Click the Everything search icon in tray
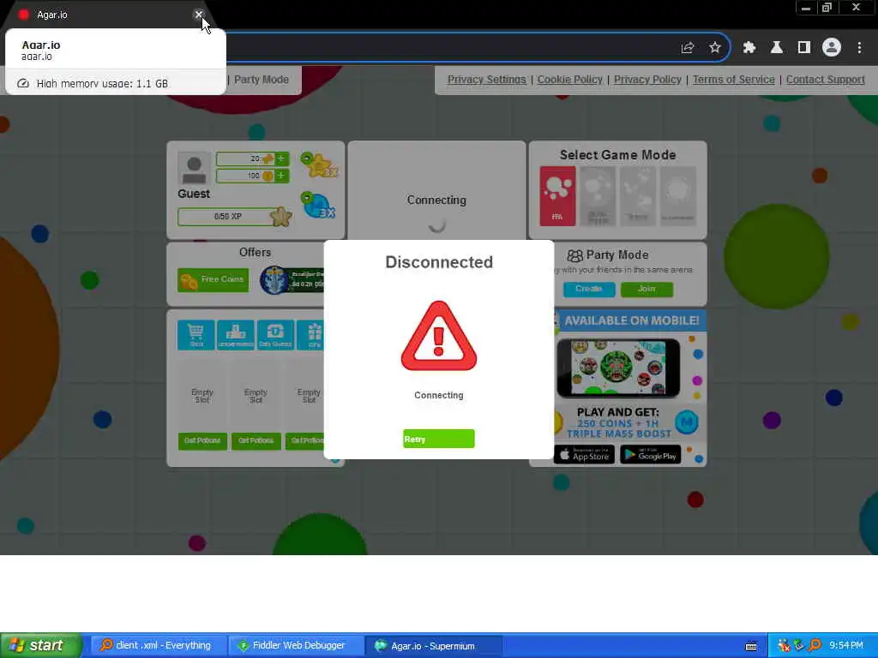The width and height of the screenshot is (878, 658). click(x=815, y=646)
